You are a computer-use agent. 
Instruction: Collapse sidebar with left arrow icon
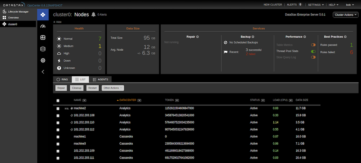[x=43, y=72]
